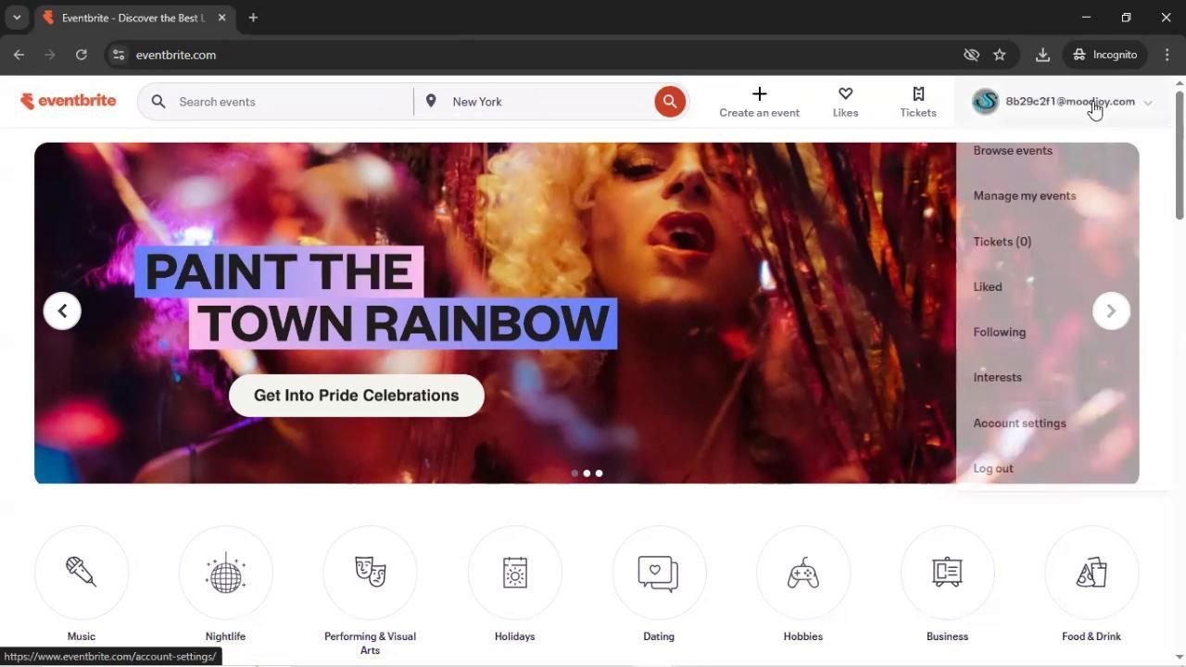1186x667 pixels.
Task: Select the Music microphone category icon
Action: click(82, 573)
